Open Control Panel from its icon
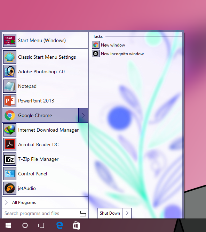The height and width of the screenshot is (232, 206). 10,174
